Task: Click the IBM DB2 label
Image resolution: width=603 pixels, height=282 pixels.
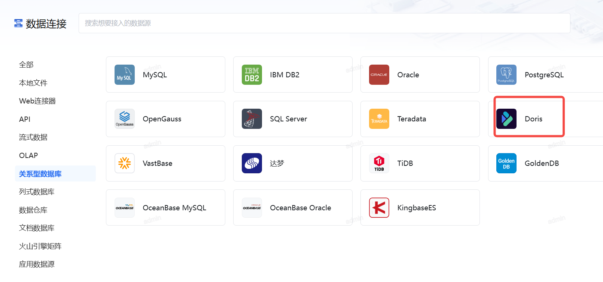Action: click(x=285, y=75)
